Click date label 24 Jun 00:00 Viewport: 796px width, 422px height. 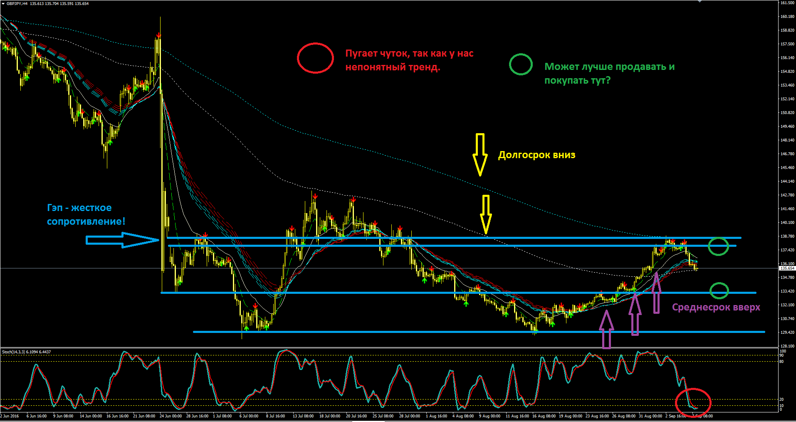coord(171,416)
